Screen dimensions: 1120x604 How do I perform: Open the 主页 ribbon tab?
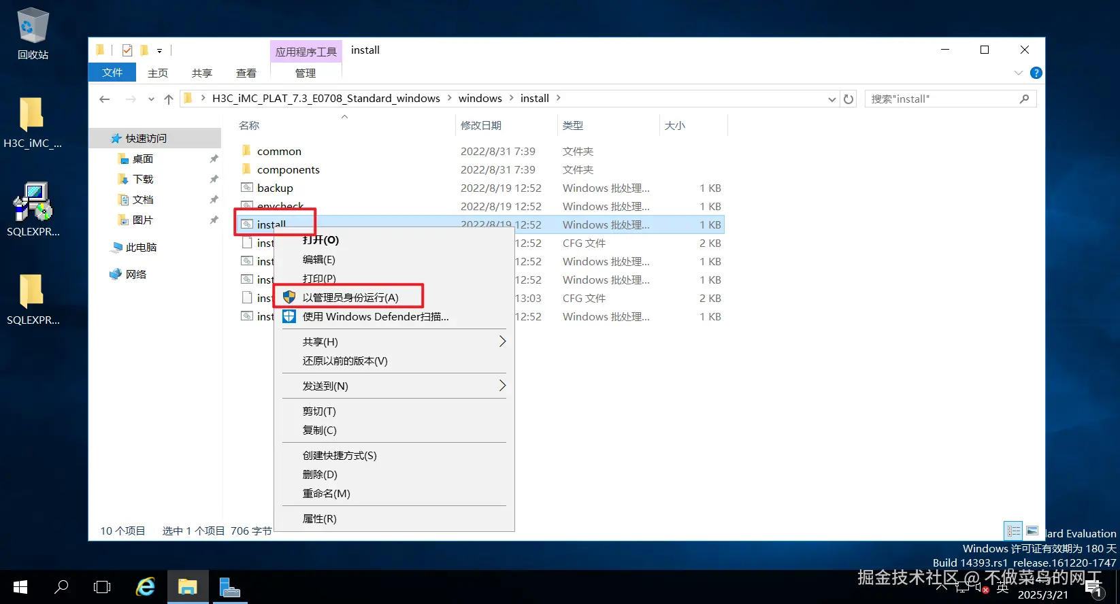(158, 73)
